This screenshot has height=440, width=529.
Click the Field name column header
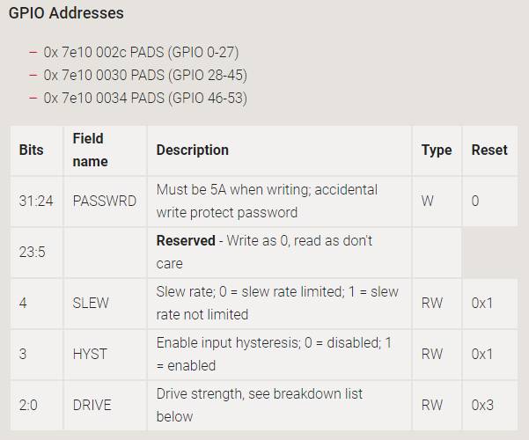pyautogui.click(x=89, y=150)
